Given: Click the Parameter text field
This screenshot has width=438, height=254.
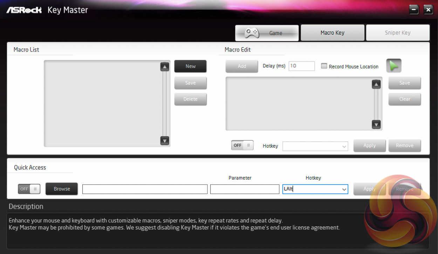Looking at the screenshot, I should coord(245,189).
